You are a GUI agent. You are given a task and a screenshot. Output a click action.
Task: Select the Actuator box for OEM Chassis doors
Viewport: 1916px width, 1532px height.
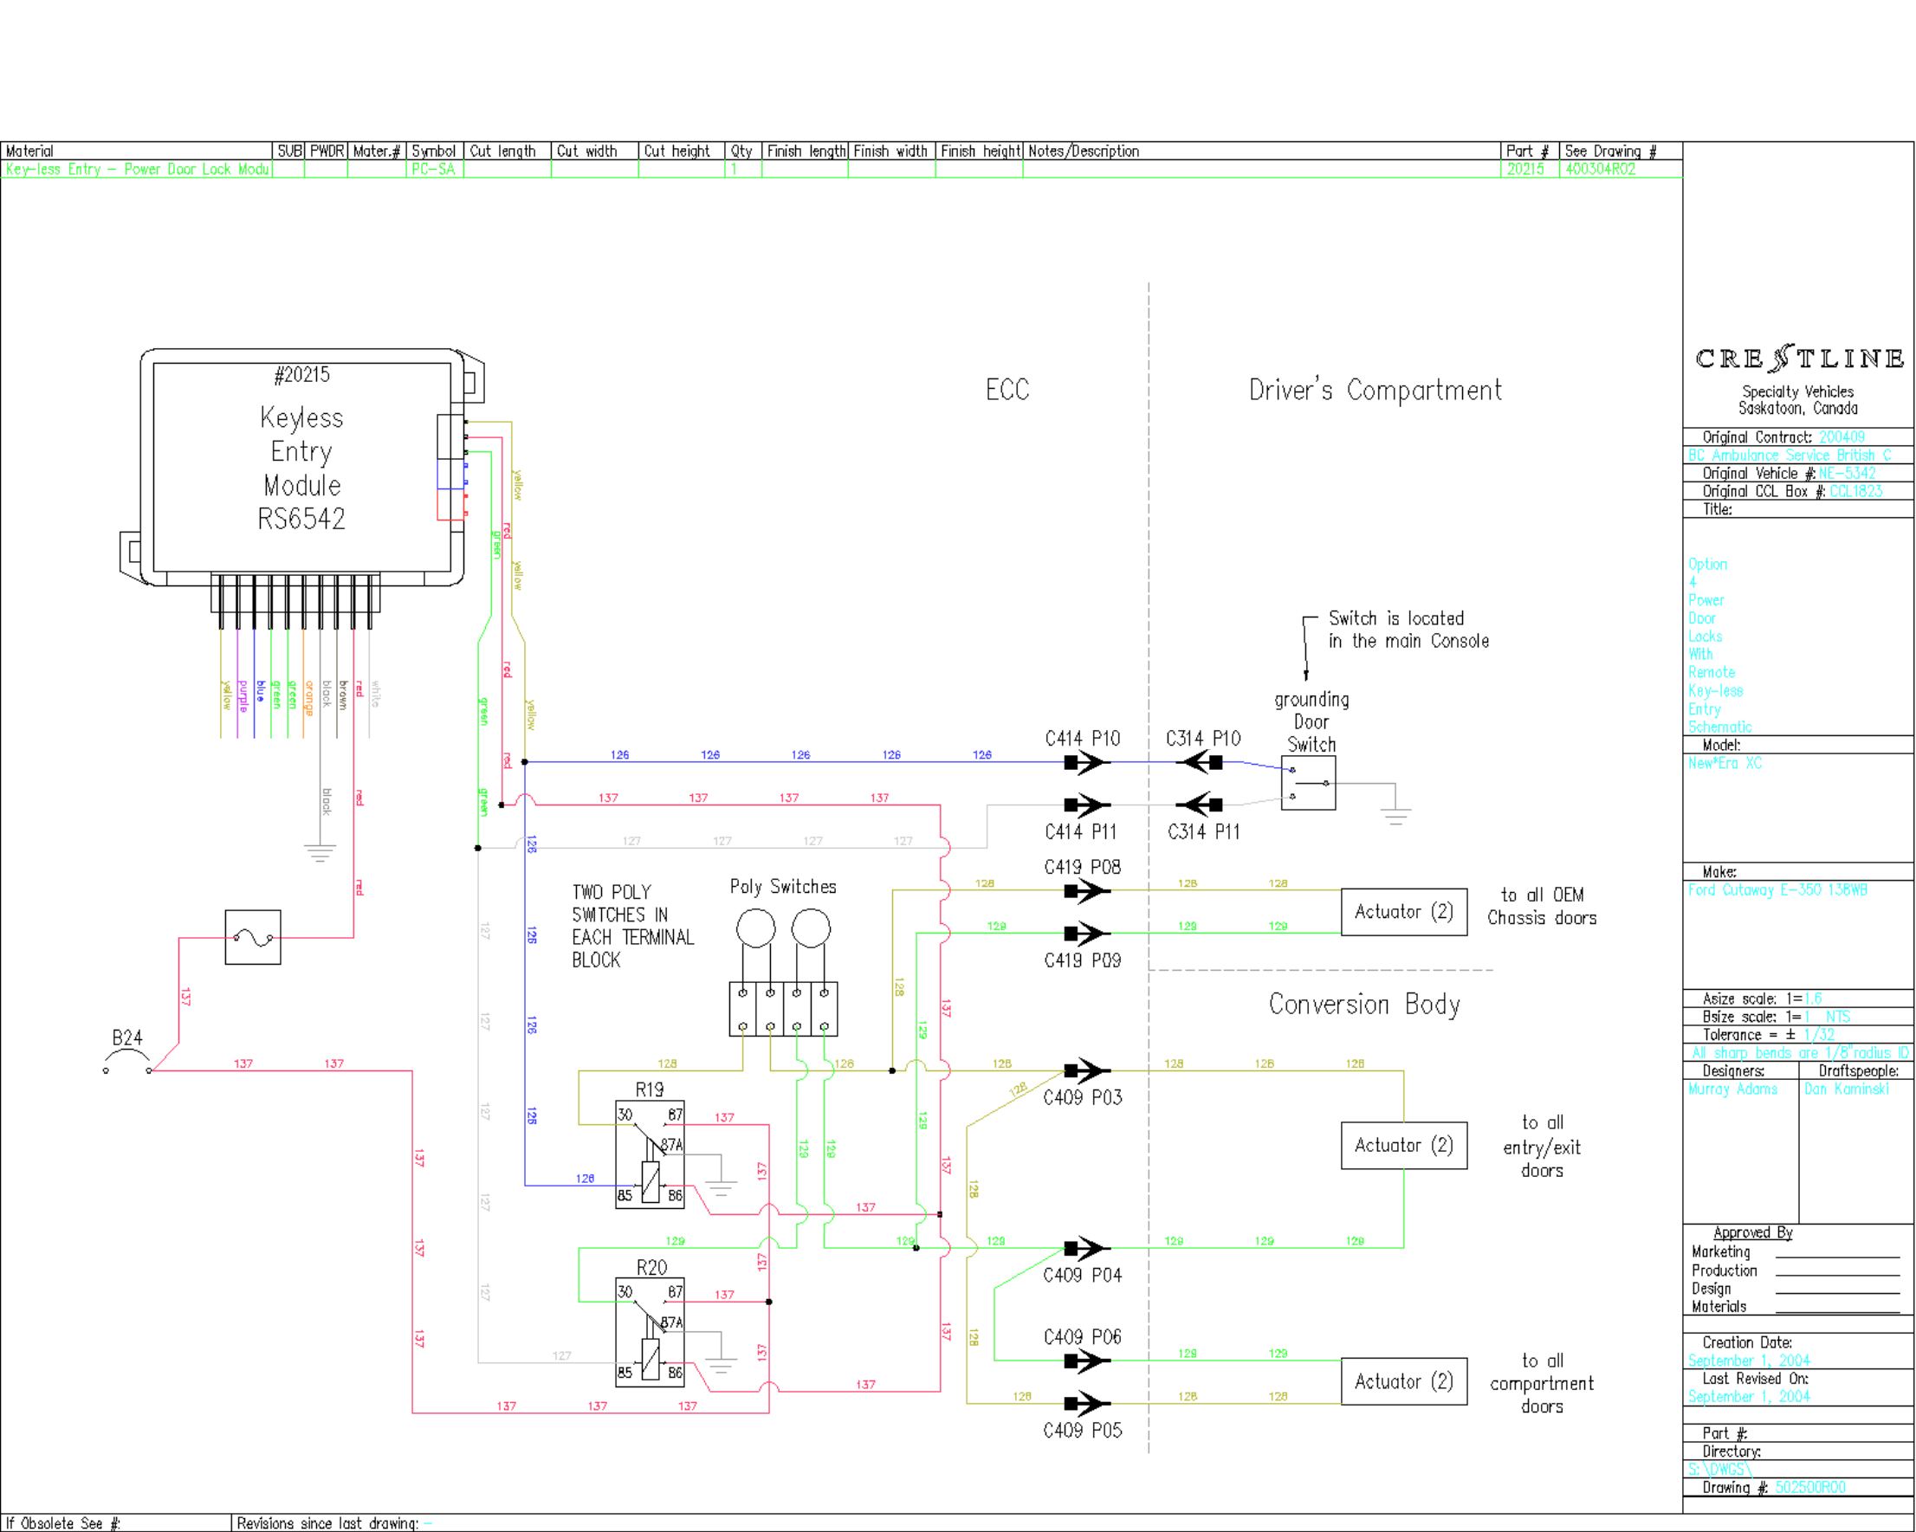(x=1404, y=912)
